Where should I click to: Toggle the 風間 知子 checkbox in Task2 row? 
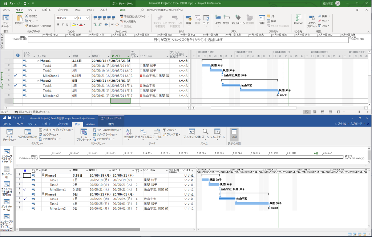tap(141, 71)
